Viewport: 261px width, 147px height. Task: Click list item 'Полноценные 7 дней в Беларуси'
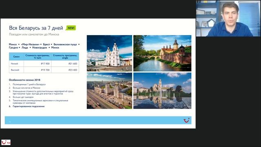[x=29, y=85]
